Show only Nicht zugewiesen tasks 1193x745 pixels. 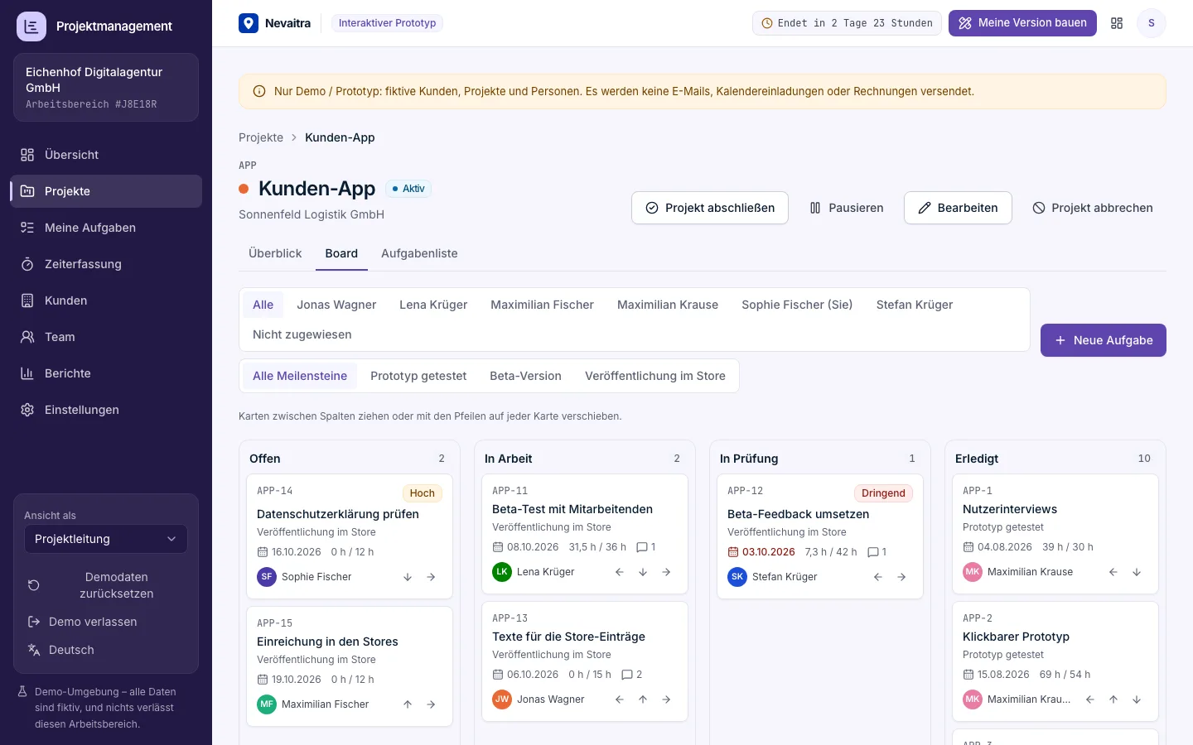[302, 334]
